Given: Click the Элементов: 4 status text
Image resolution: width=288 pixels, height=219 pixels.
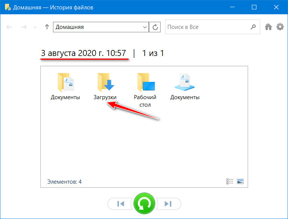Looking at the screenshot, I should (x=64, y=182).
